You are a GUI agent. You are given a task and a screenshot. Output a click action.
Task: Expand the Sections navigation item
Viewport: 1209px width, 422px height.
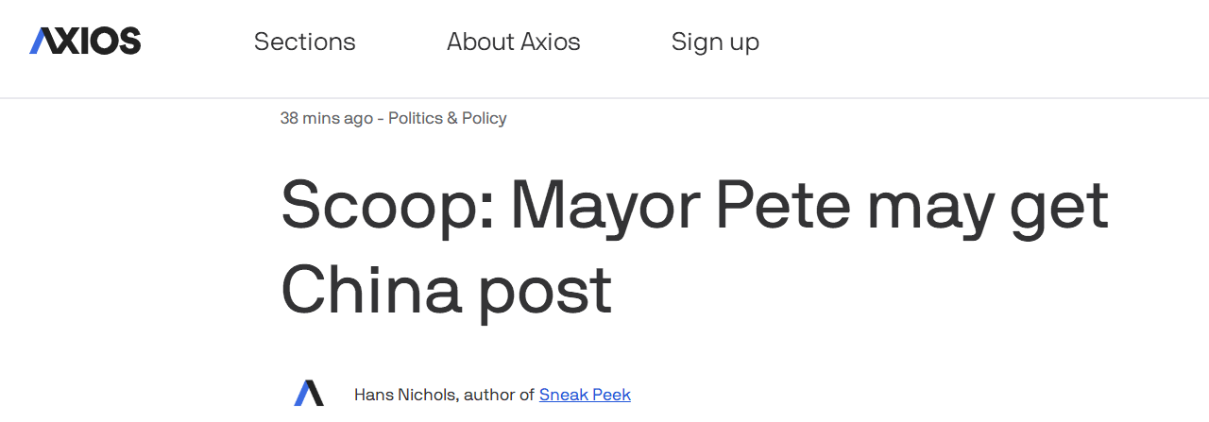click(304, 42)
